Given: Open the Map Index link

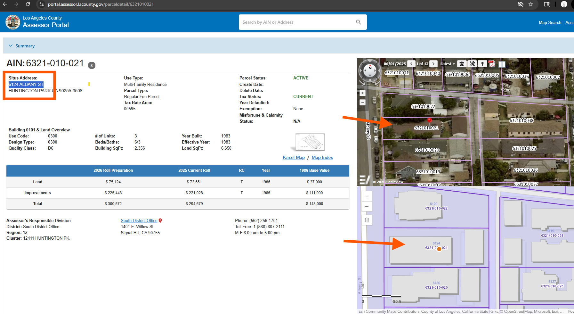Looking at the screenshot, I should [322, 157].
